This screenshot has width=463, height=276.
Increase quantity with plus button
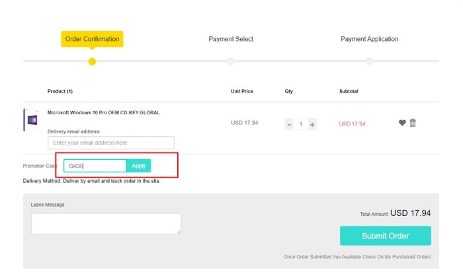tap(312, 124)
